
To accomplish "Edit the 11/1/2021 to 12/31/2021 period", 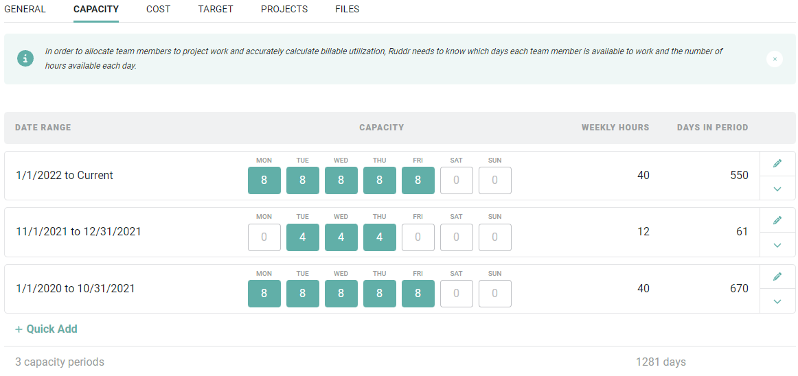I will pyautogui.click(x=777, y=220).
